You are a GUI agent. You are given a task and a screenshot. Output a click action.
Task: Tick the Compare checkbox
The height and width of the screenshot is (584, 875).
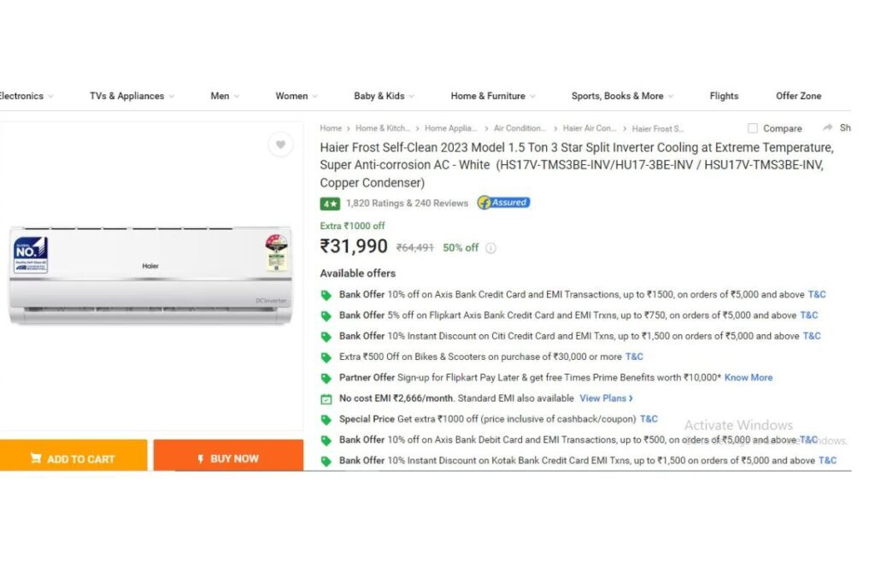tap(753, 128)
